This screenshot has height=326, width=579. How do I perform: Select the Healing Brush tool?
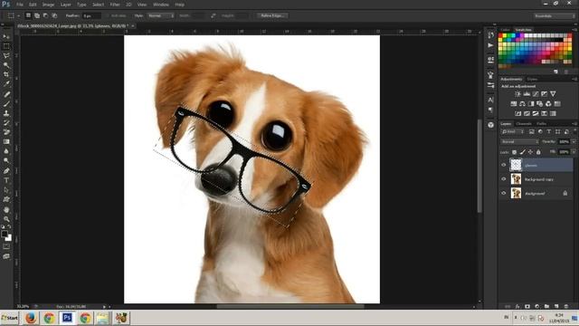pos(6,94)
